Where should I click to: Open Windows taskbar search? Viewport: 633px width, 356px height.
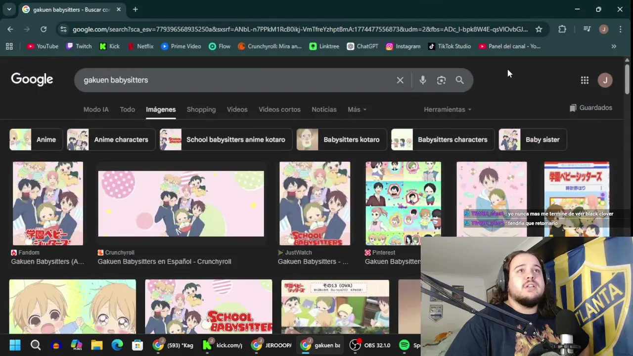pyautogui.click(x=36, y=345)
